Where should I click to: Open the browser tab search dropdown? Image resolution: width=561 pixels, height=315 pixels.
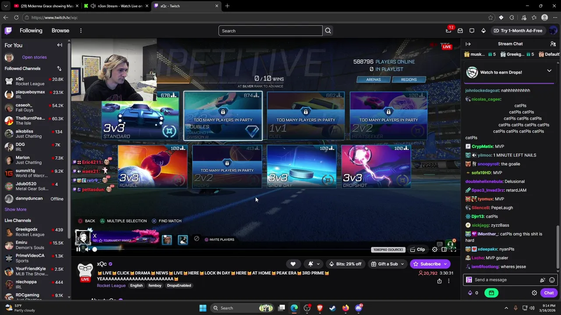pyautogui.click(x=5, y=6)
